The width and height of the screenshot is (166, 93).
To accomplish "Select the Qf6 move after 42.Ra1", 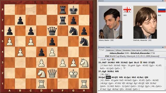I will (146, 77).
